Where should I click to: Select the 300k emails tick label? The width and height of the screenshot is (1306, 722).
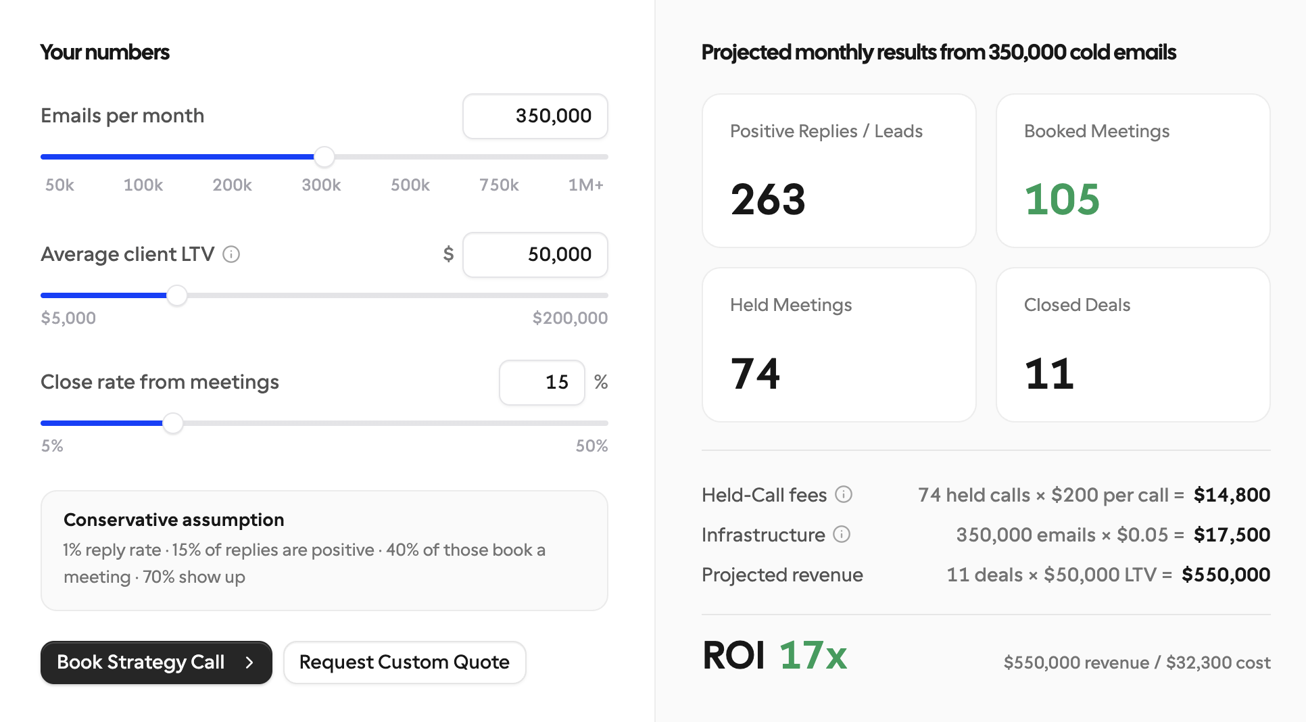pos(321,185)
